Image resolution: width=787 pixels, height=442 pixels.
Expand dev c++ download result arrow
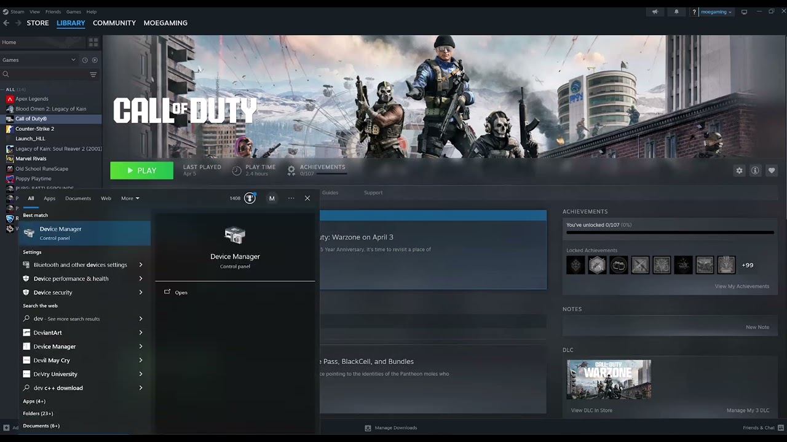(141, 388)
